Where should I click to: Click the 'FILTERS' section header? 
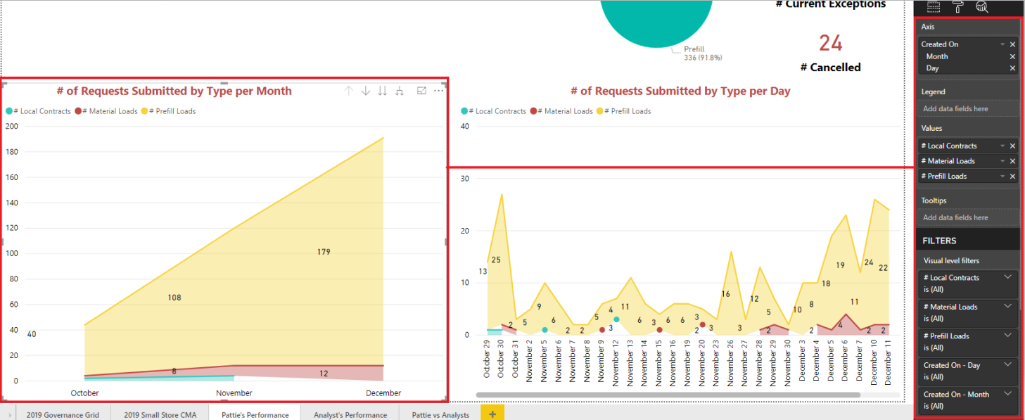(941, 241)
